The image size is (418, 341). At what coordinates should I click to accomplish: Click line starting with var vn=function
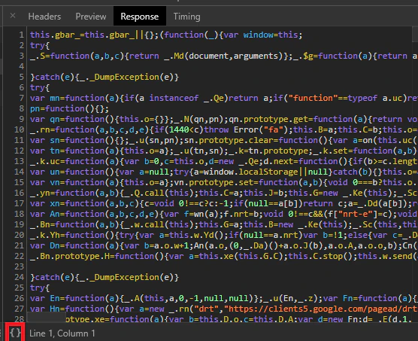click(224, 182)
